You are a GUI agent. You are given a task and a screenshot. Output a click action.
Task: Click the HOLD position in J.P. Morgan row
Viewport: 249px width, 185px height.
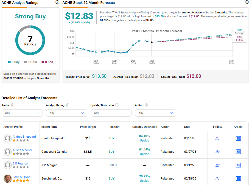point(113,165)
